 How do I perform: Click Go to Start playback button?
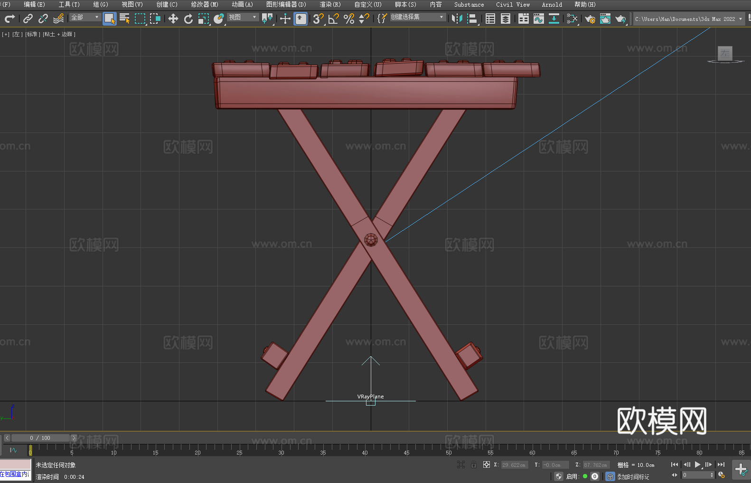(675, 464)
